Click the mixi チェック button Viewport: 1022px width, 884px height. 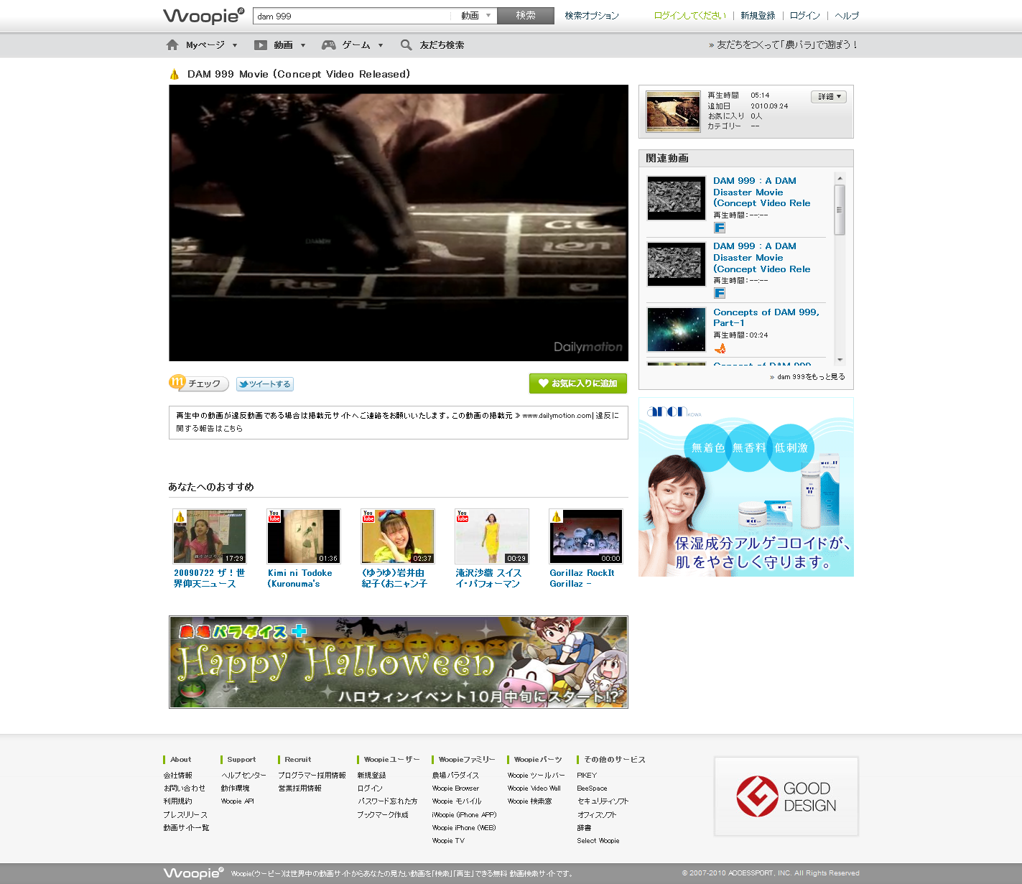199,383
